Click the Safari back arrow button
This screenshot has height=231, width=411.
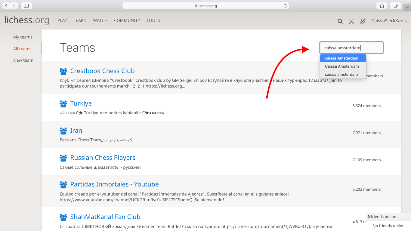click(6, 6)
